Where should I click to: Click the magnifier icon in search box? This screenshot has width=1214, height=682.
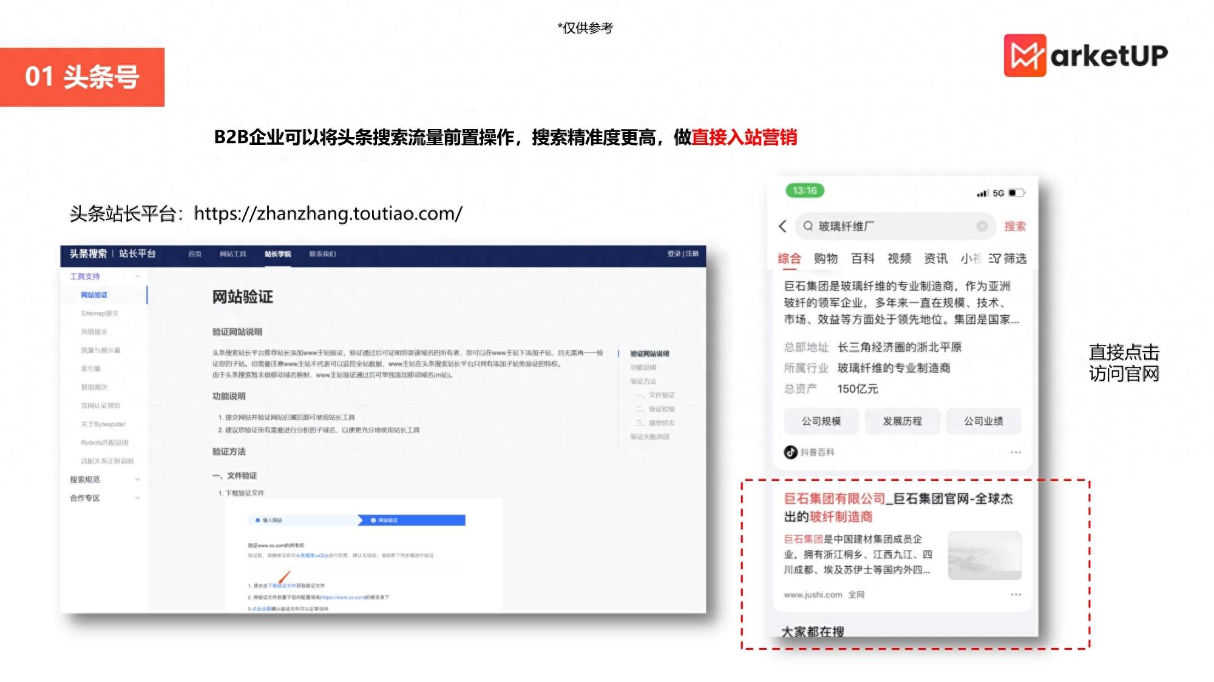pyautogui.click(x=808, y=226)
